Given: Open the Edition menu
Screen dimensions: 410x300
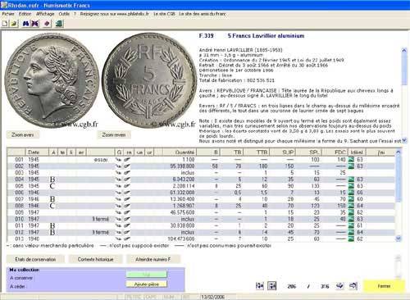Looking at the screenshot, I should [x=25, y=14].
